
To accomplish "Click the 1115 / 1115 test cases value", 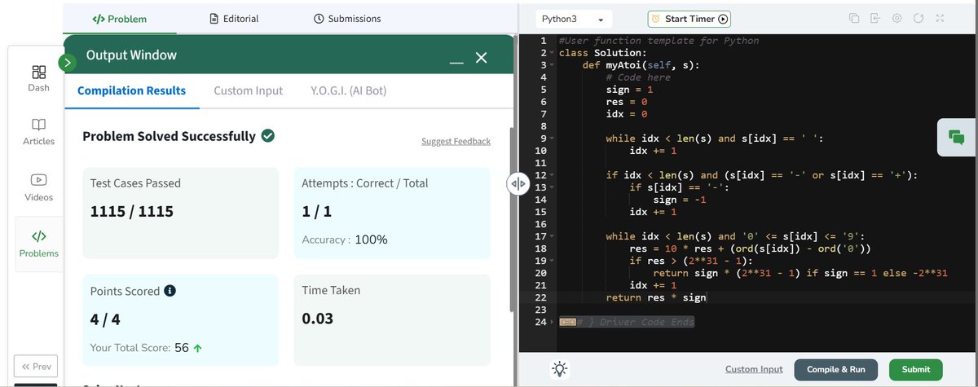I will click(132, 212).
